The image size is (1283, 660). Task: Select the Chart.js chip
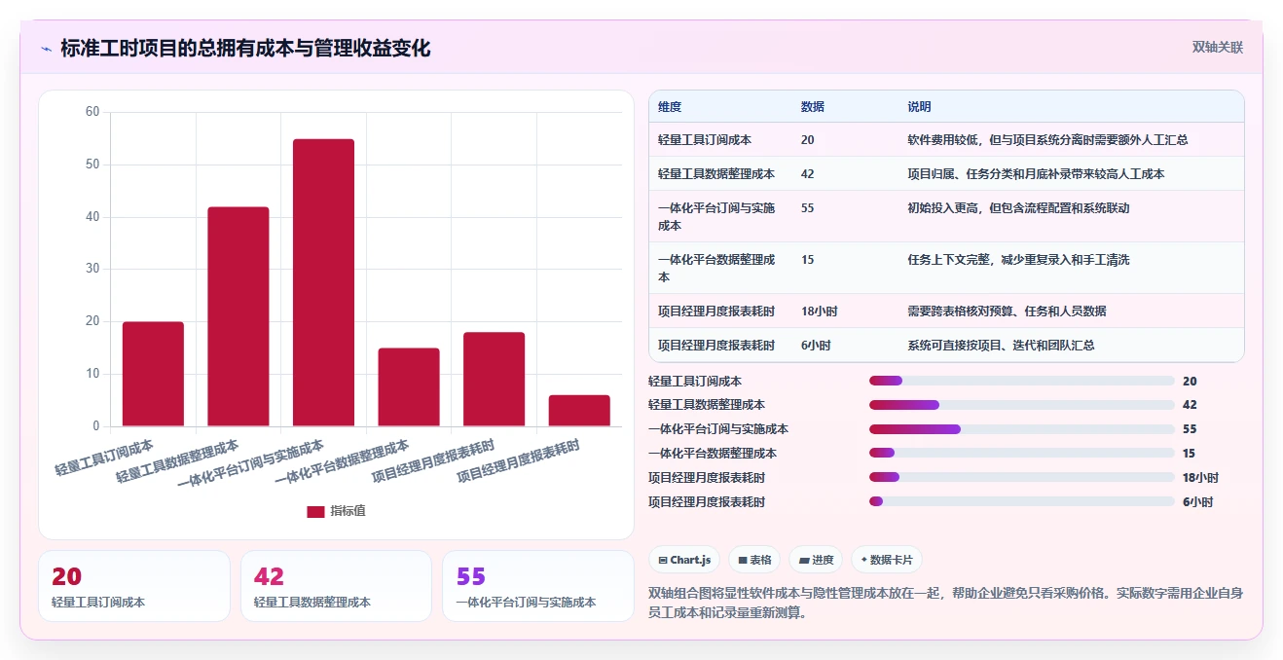(684, 560)
